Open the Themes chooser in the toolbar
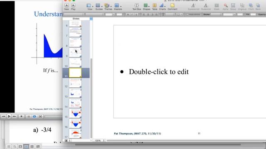The image size is (266, 149). pyautogui.click(x=108, y=7)
